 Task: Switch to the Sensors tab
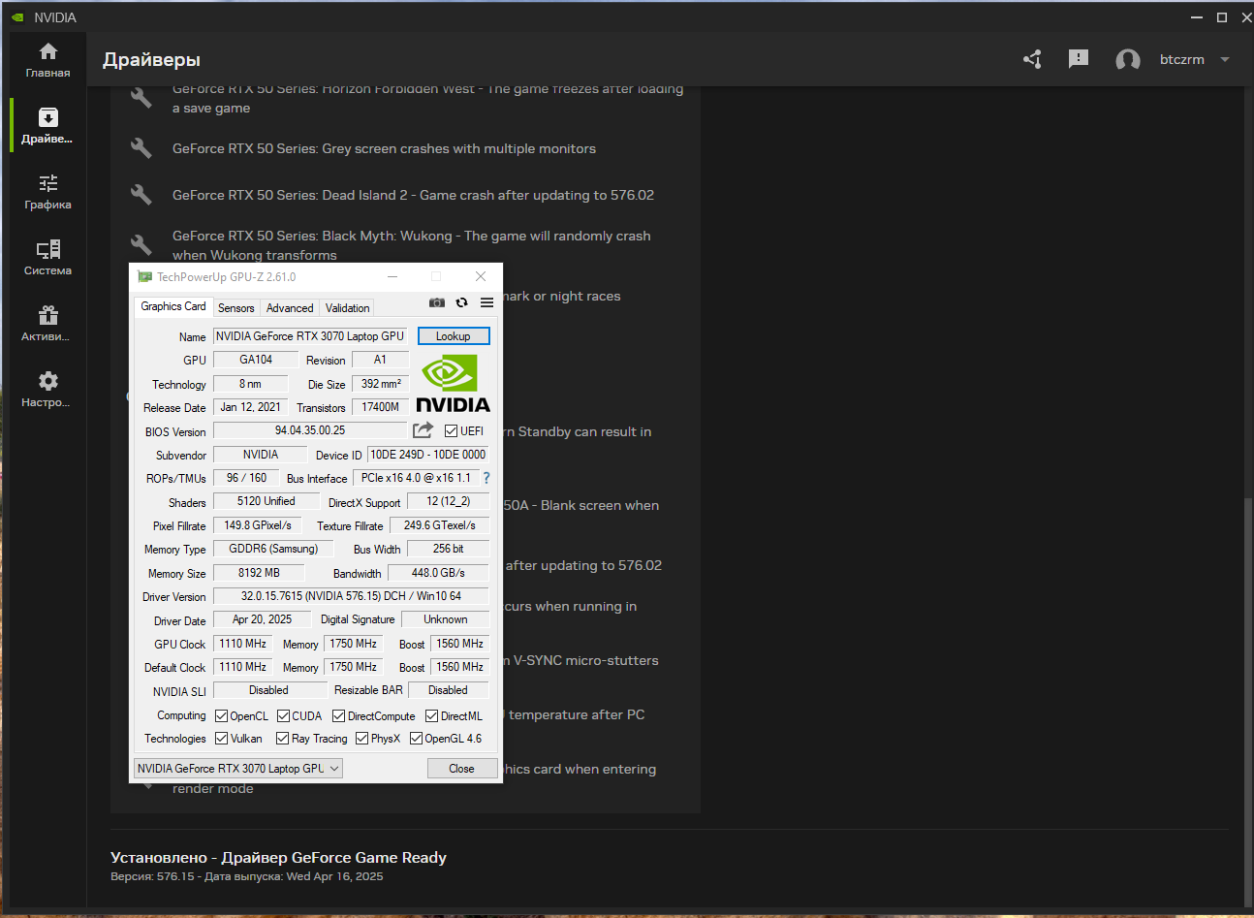tap(236, 308)
